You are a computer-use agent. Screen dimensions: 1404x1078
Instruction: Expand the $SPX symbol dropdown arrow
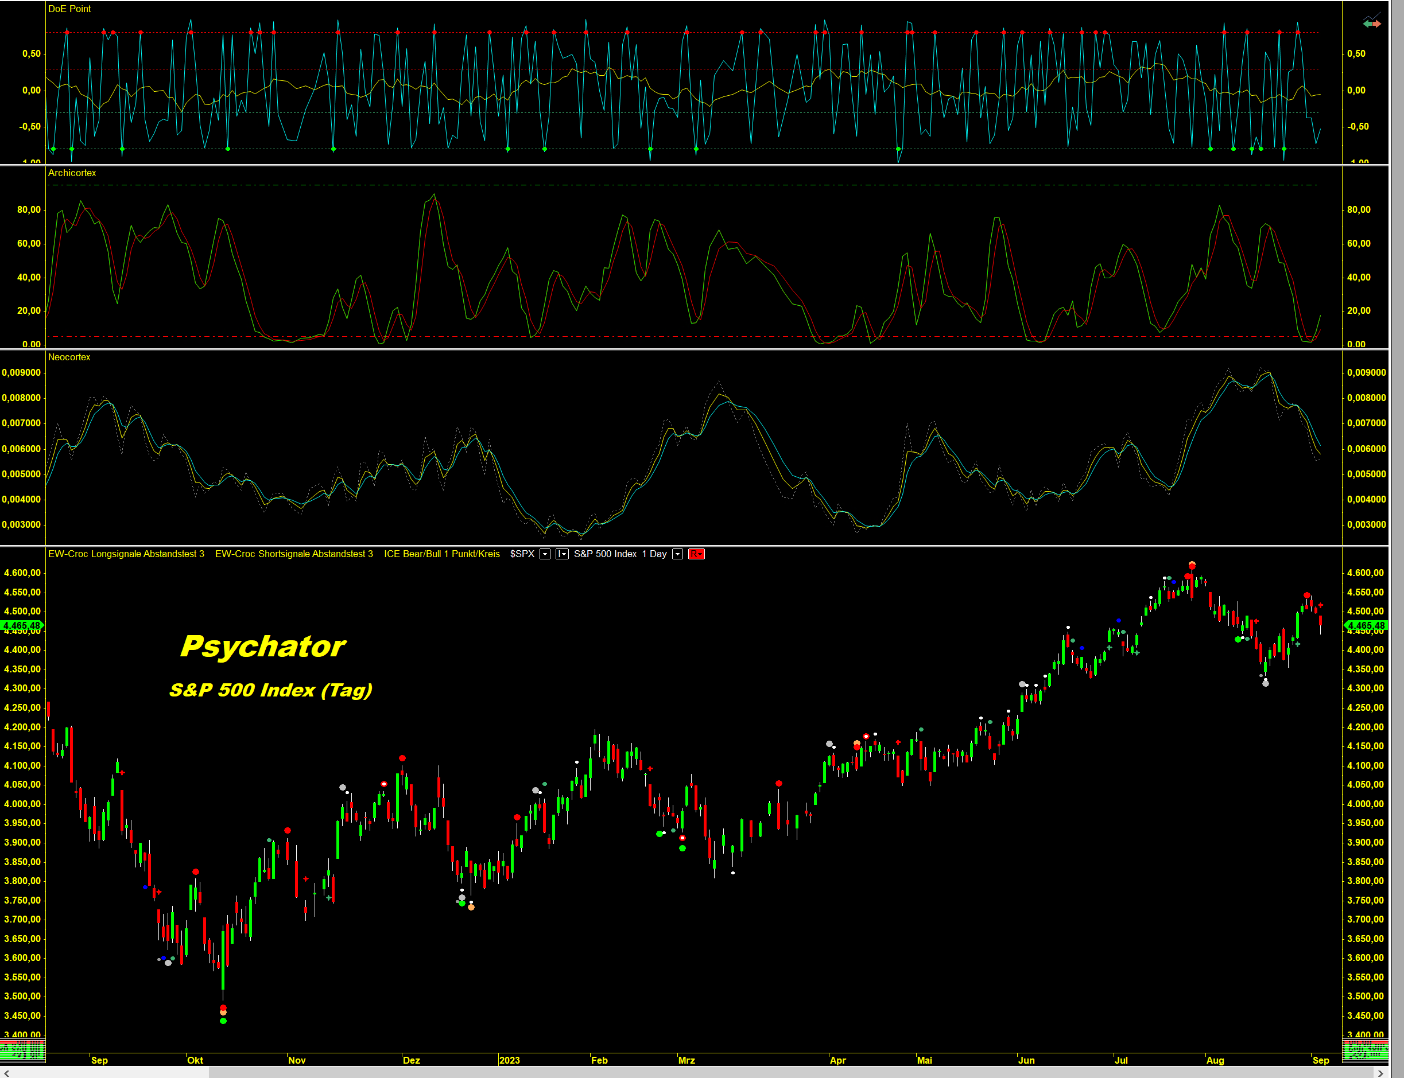[x=544, y=554]
